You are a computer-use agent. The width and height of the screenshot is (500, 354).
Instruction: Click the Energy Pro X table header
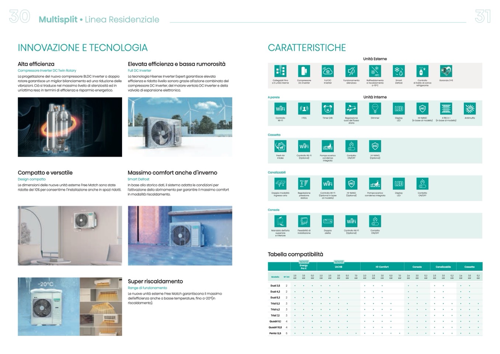(303, 267)
